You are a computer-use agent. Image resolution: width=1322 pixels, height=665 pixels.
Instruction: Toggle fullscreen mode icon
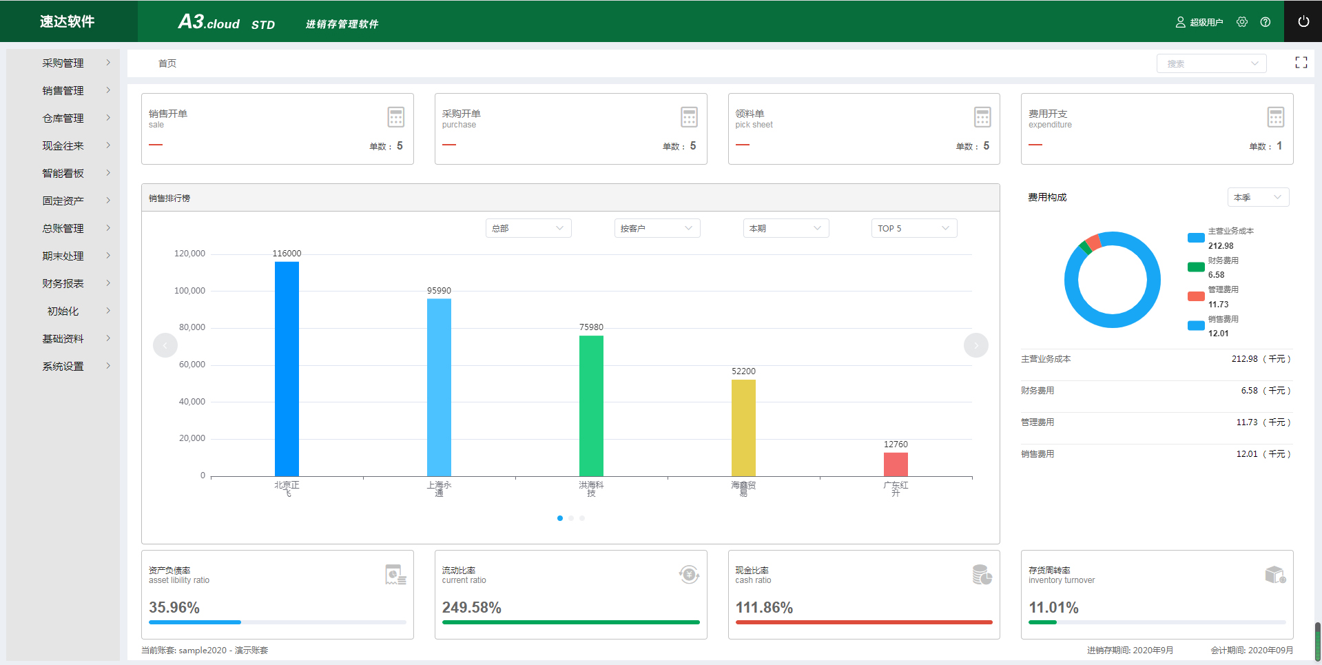point(1301,63)
